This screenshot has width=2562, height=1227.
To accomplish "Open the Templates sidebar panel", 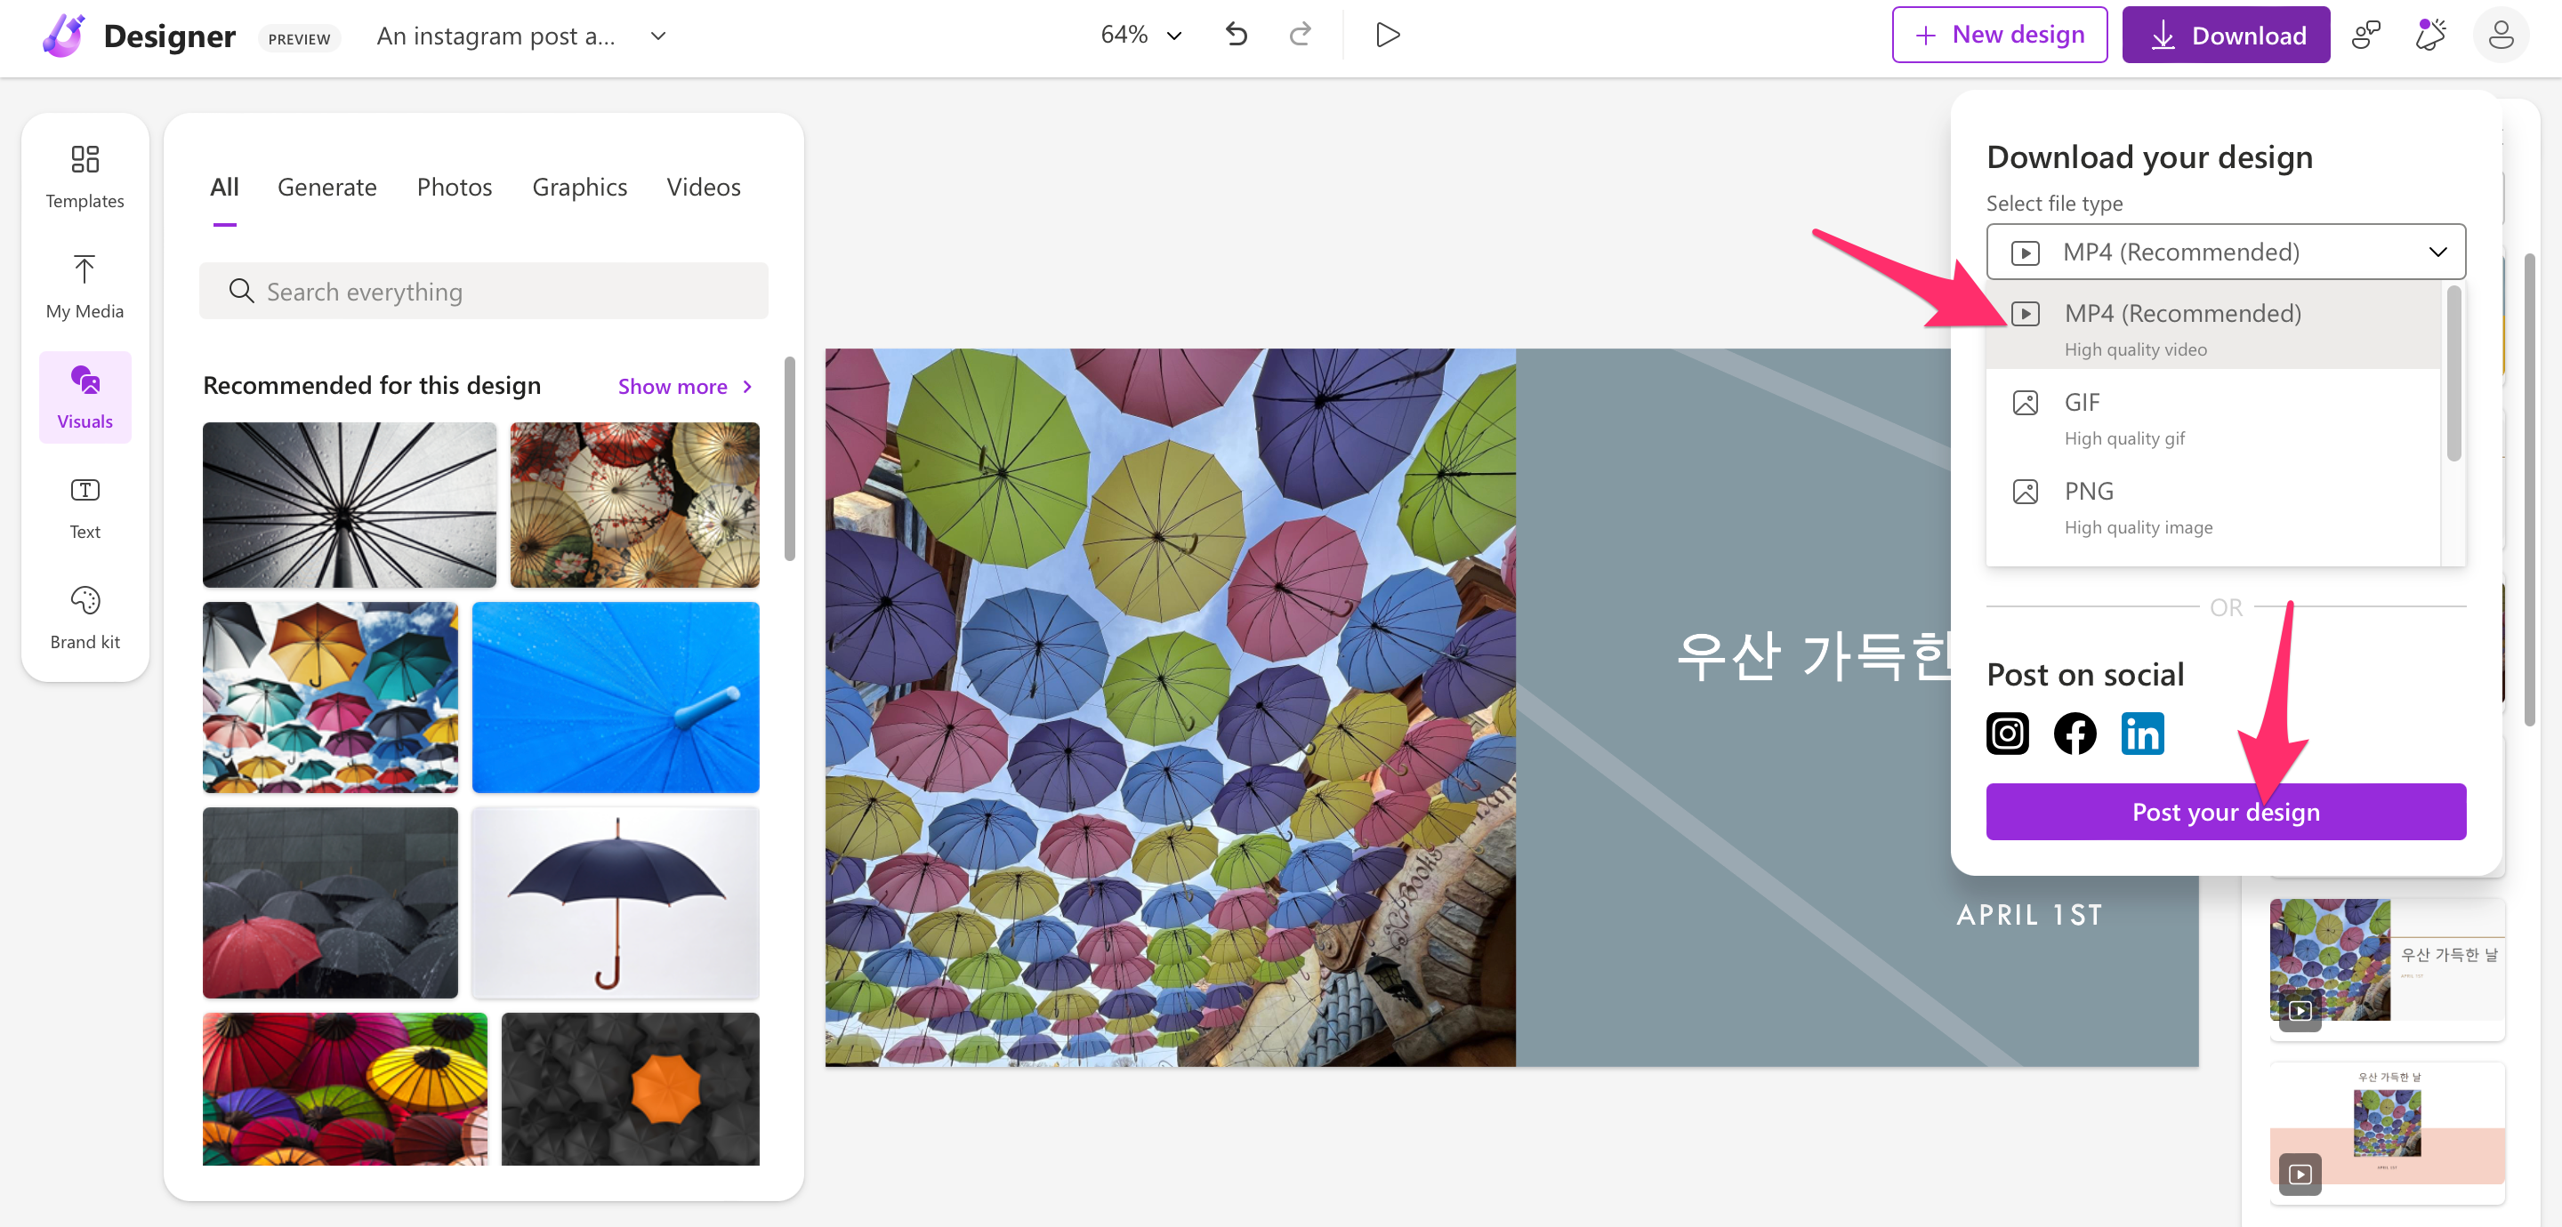I will tap(85, 176).
